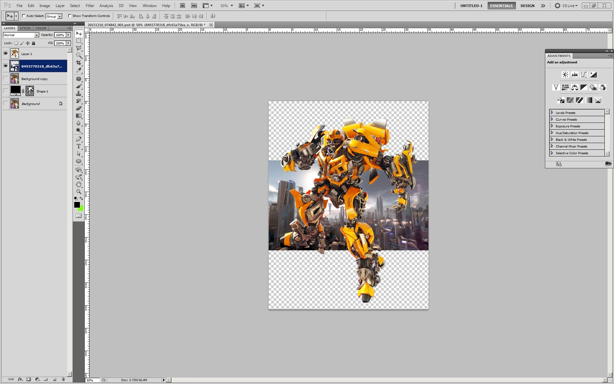Open the layer effects fx button
This screenshot has width=614, height=384.
coord(20,379)
